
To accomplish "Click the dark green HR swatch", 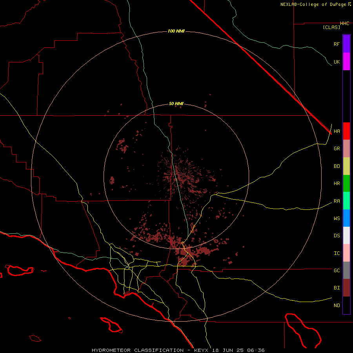I will coord(346,184).
